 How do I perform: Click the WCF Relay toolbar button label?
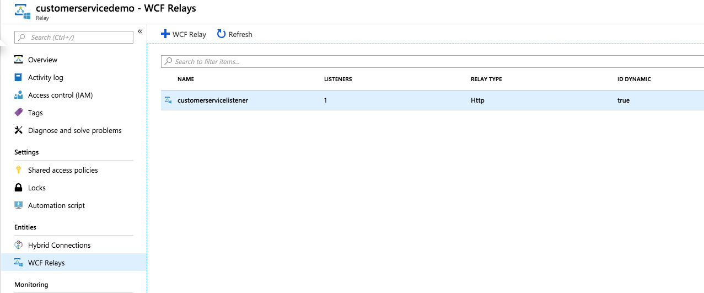point(189,34)
